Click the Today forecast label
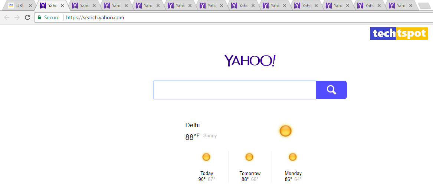This screenshot has height=188, width=433. pos(207,174)
